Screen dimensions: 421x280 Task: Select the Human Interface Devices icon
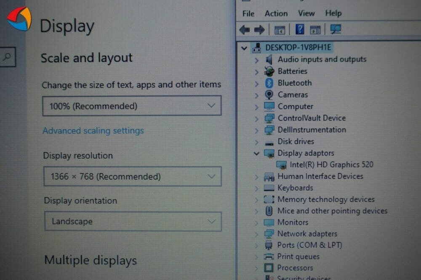tap(269, 176)
